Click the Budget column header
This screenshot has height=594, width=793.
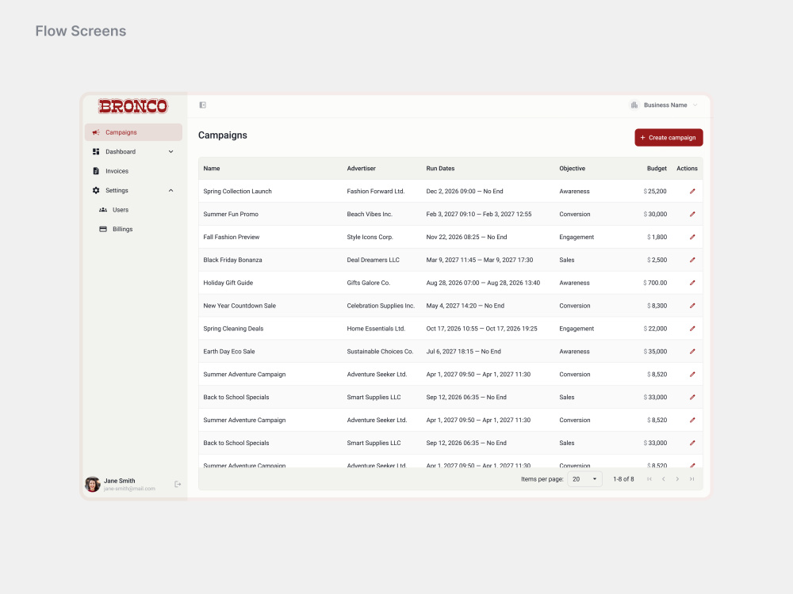(657, 169)
